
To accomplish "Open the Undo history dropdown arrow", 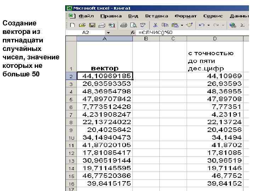I will point(209,25).
